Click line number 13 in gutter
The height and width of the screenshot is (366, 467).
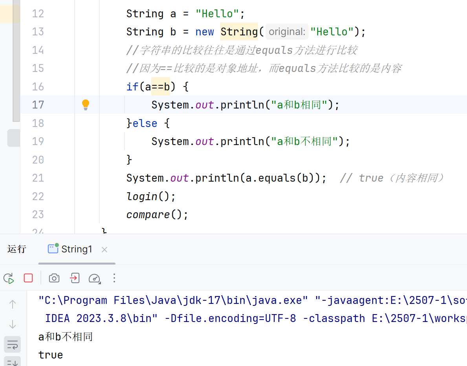(x=38, y=31)
